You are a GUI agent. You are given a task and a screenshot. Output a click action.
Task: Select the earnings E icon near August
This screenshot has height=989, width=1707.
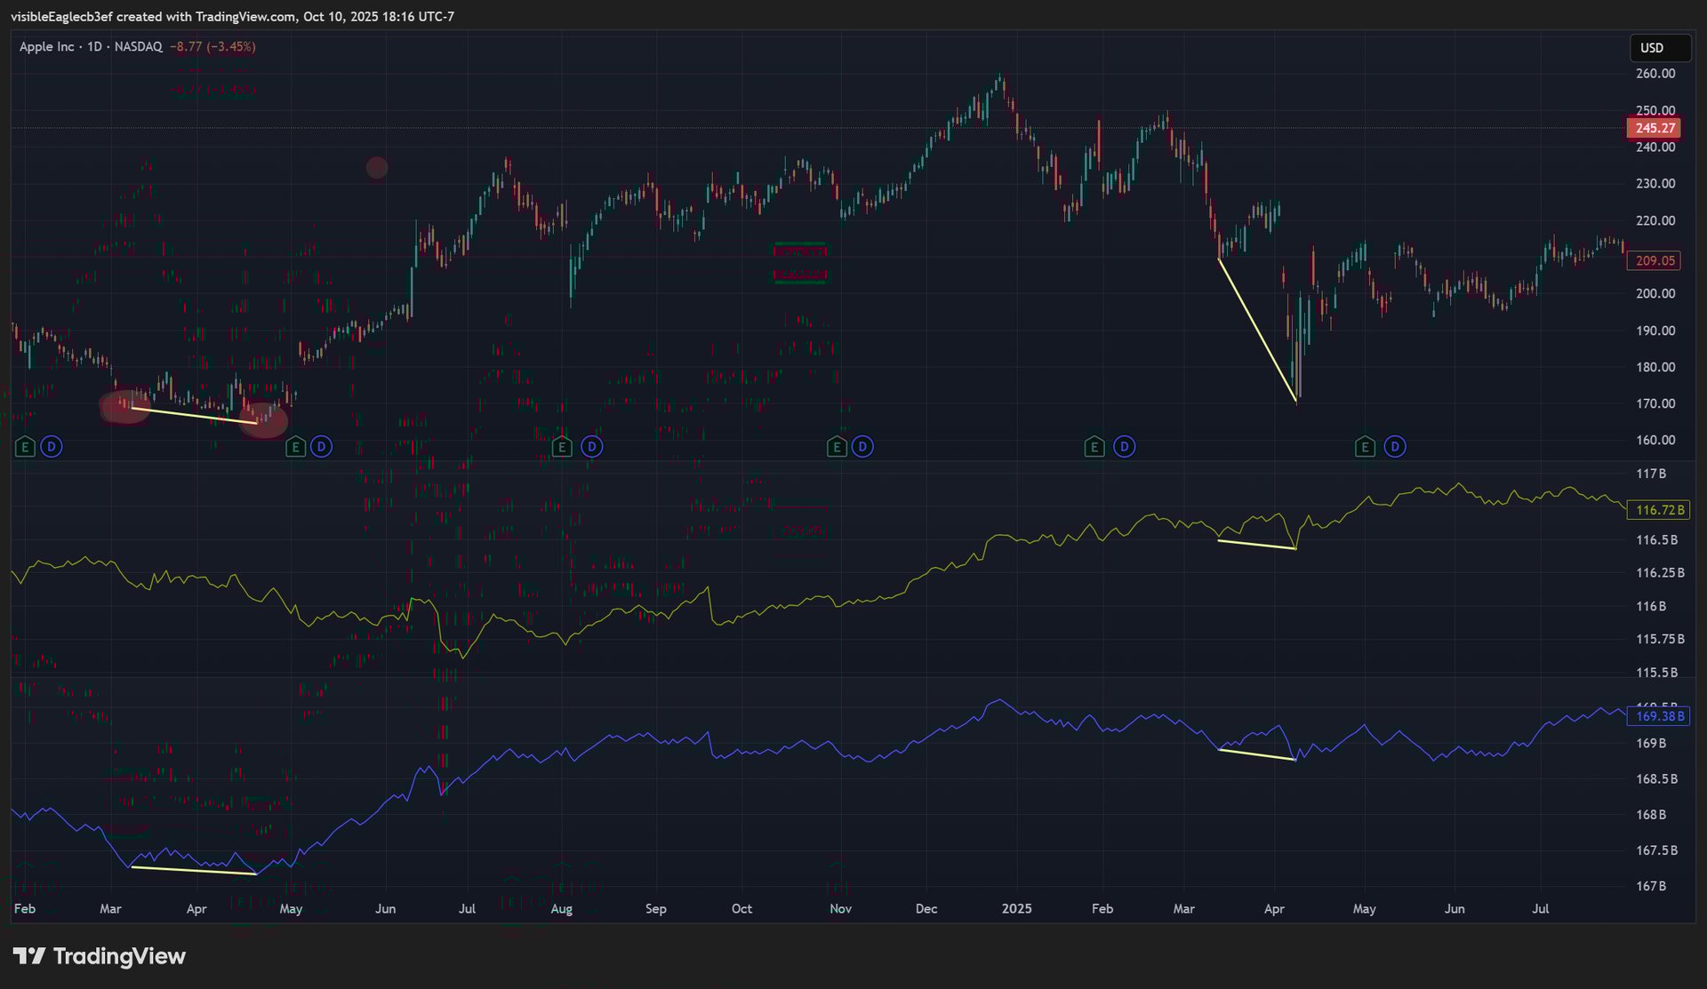[562, 447]
